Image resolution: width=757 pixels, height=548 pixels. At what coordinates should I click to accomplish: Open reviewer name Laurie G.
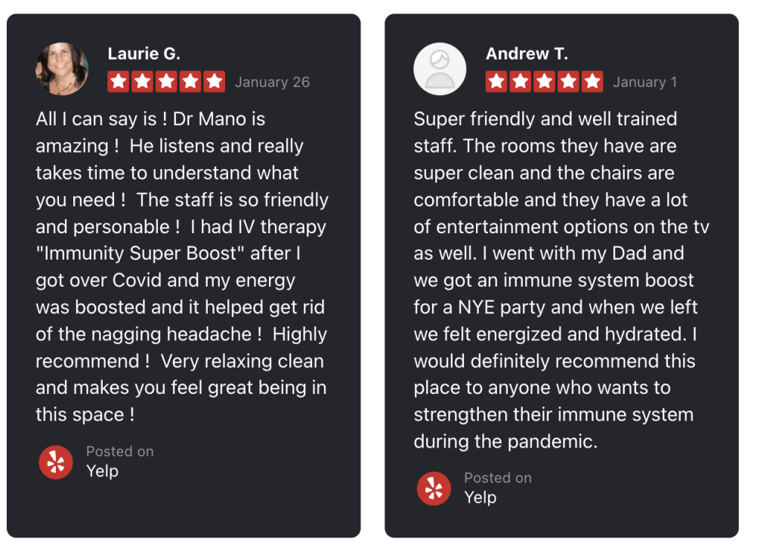(x=144, y=54)
